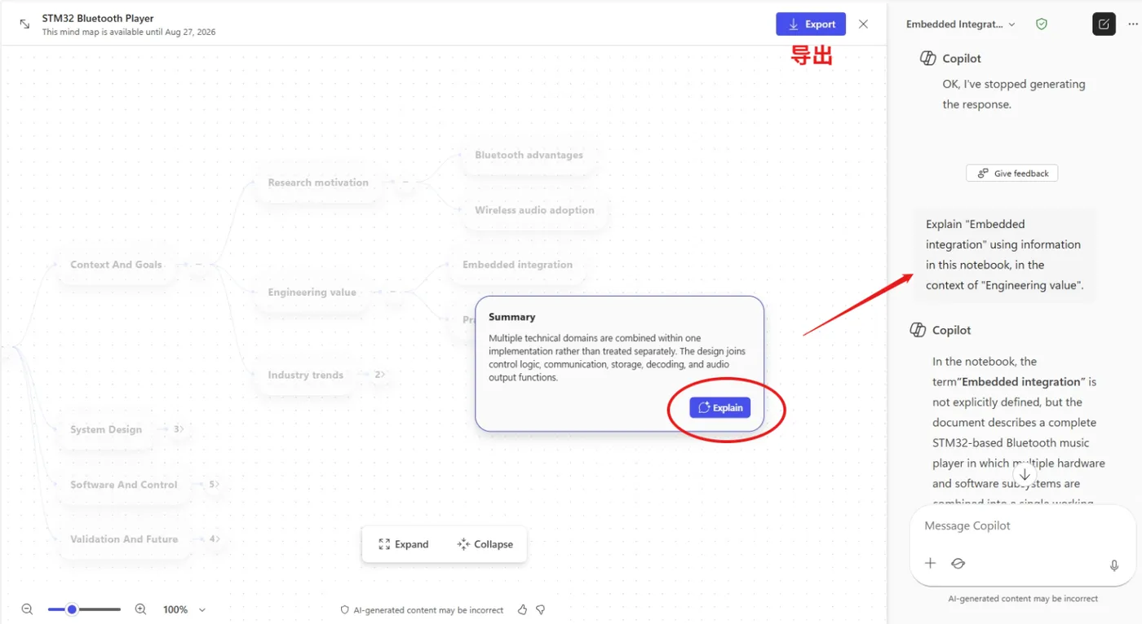1142x624 pixels.
Task: Click the Export button
Action: click(811, 24)
